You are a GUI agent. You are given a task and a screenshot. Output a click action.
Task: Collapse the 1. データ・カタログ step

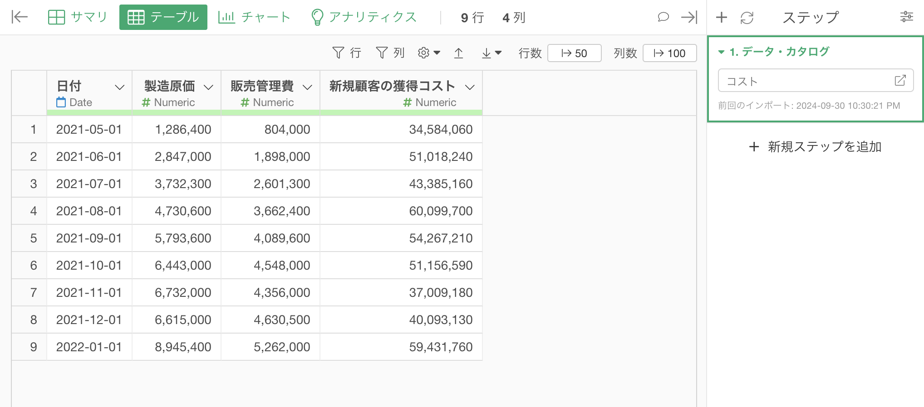click(x=721, y=52)
